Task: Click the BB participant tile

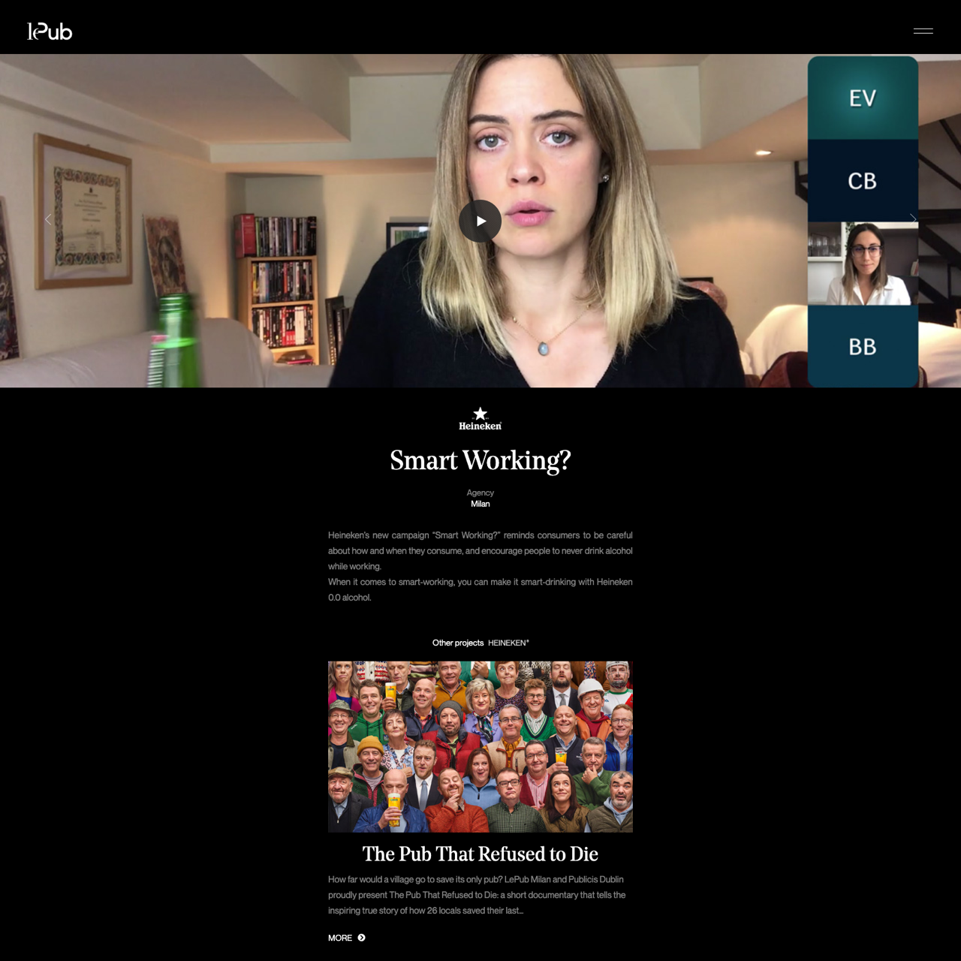Action: coord(863,347)
